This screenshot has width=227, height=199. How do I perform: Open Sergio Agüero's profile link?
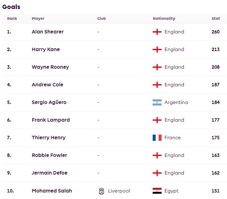tap(49, 102)
